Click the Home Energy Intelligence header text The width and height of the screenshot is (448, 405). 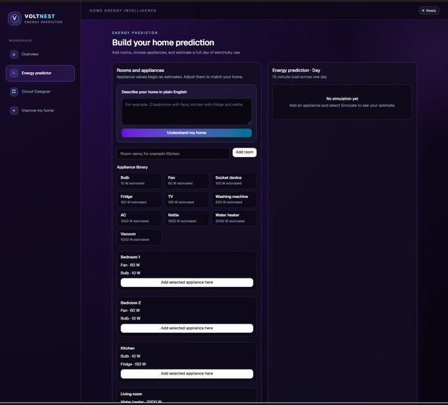point(123,11)
